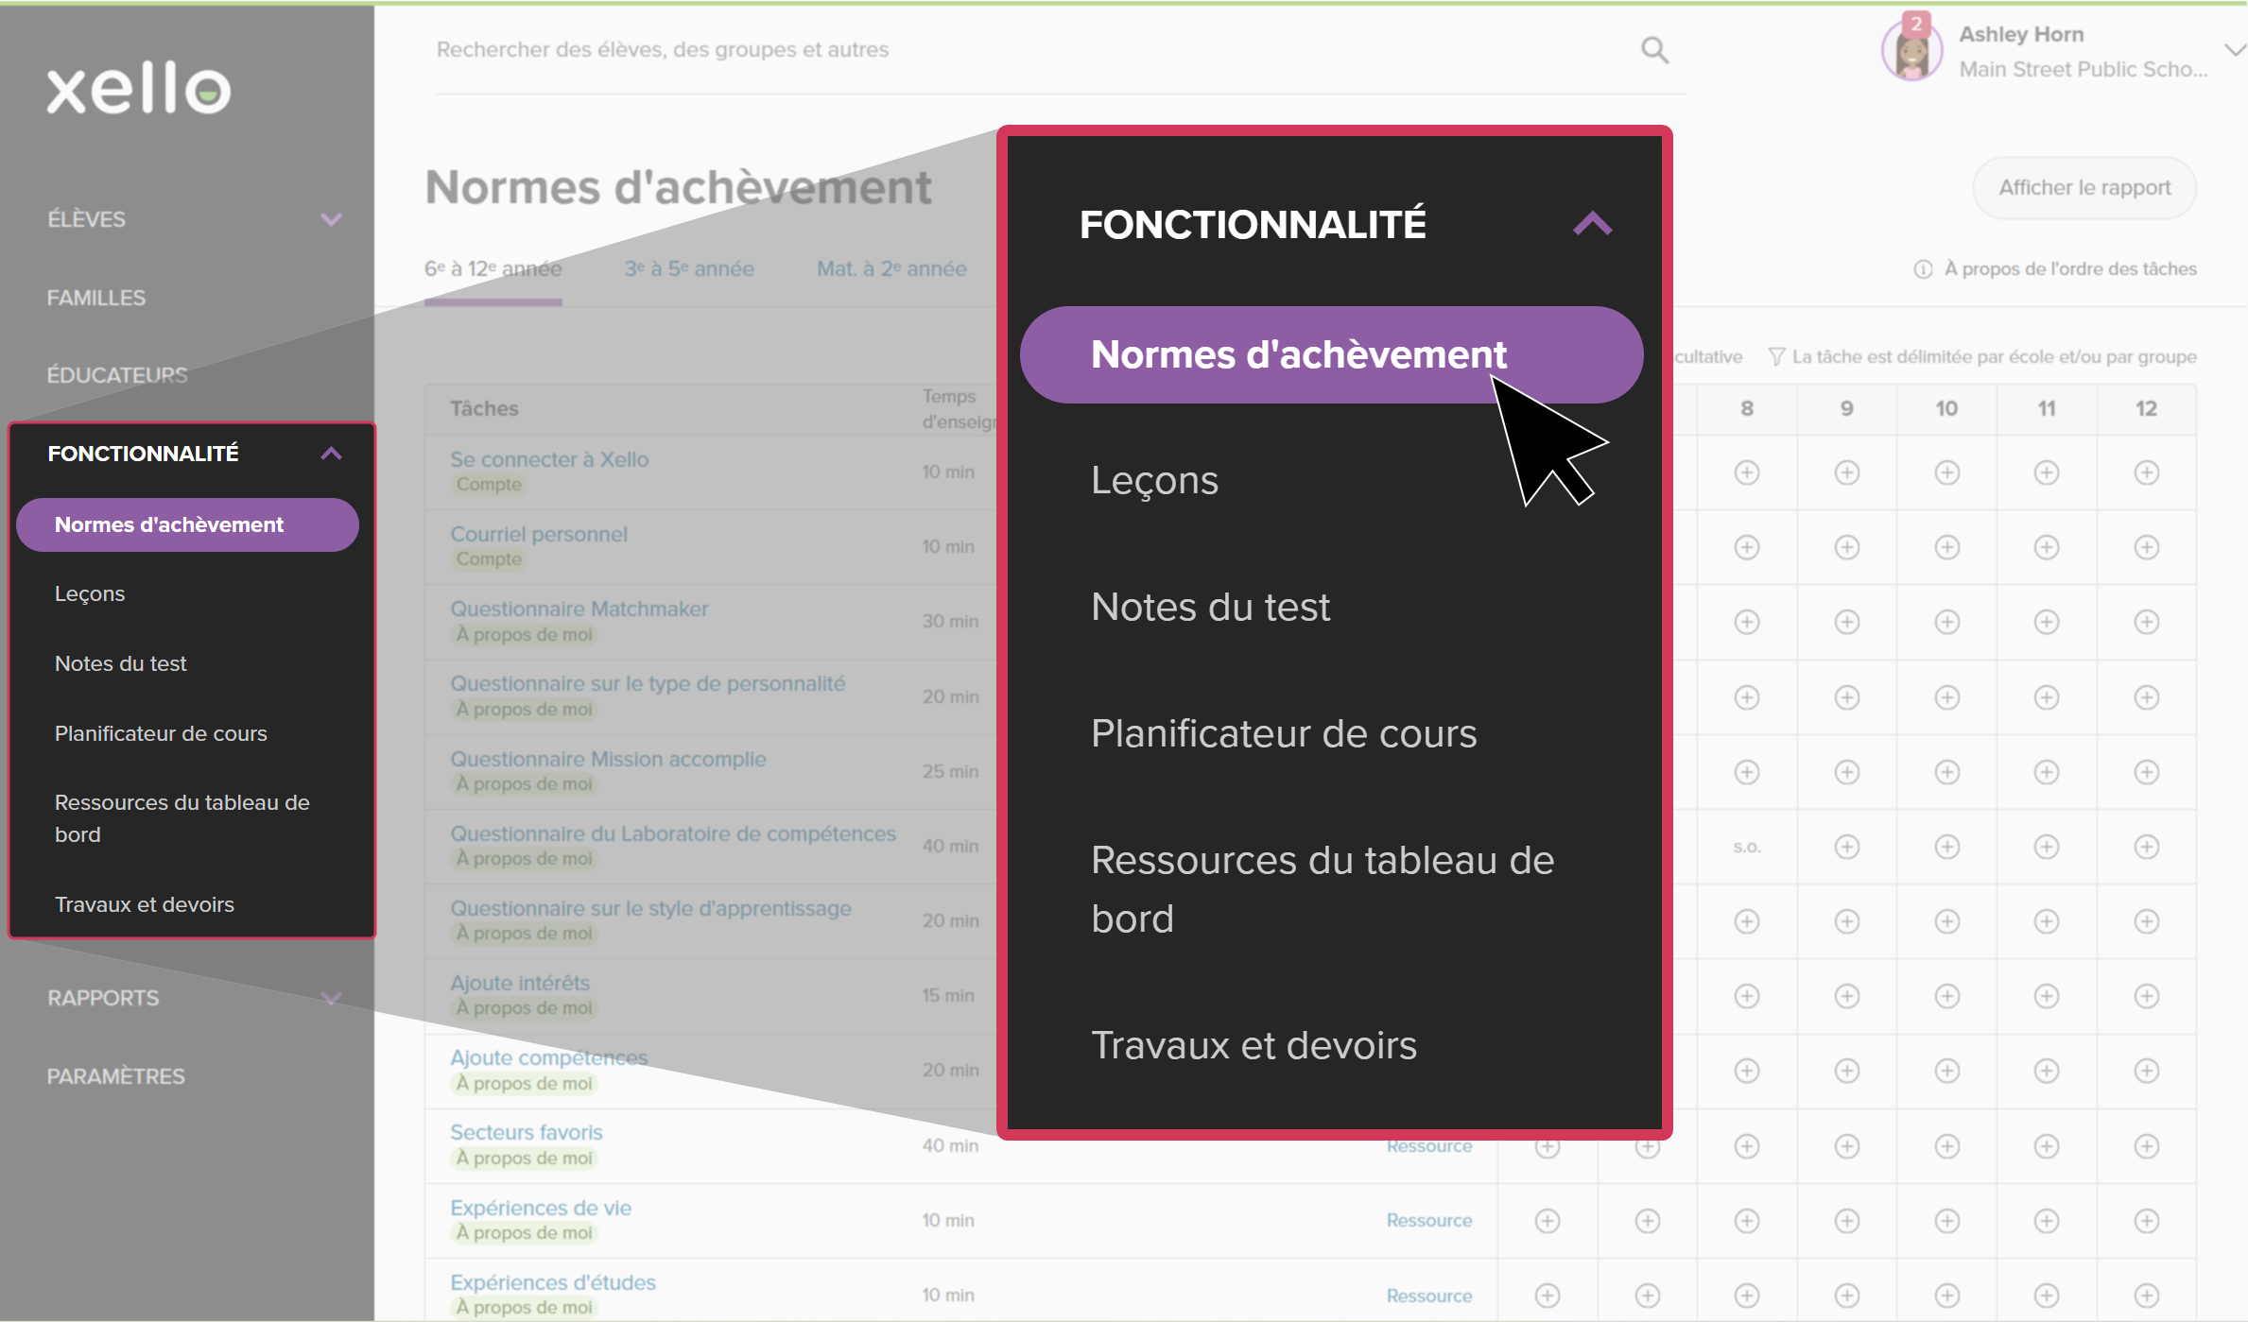The width and height of the screenshot is (2248, 1322).
Task: Open Ashley Horn's avatar picture
Action: tap(1911, 52)
